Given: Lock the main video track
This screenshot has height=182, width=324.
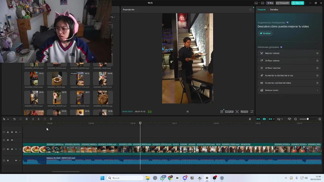Looking at the screenshot, I should coord(8,149).
